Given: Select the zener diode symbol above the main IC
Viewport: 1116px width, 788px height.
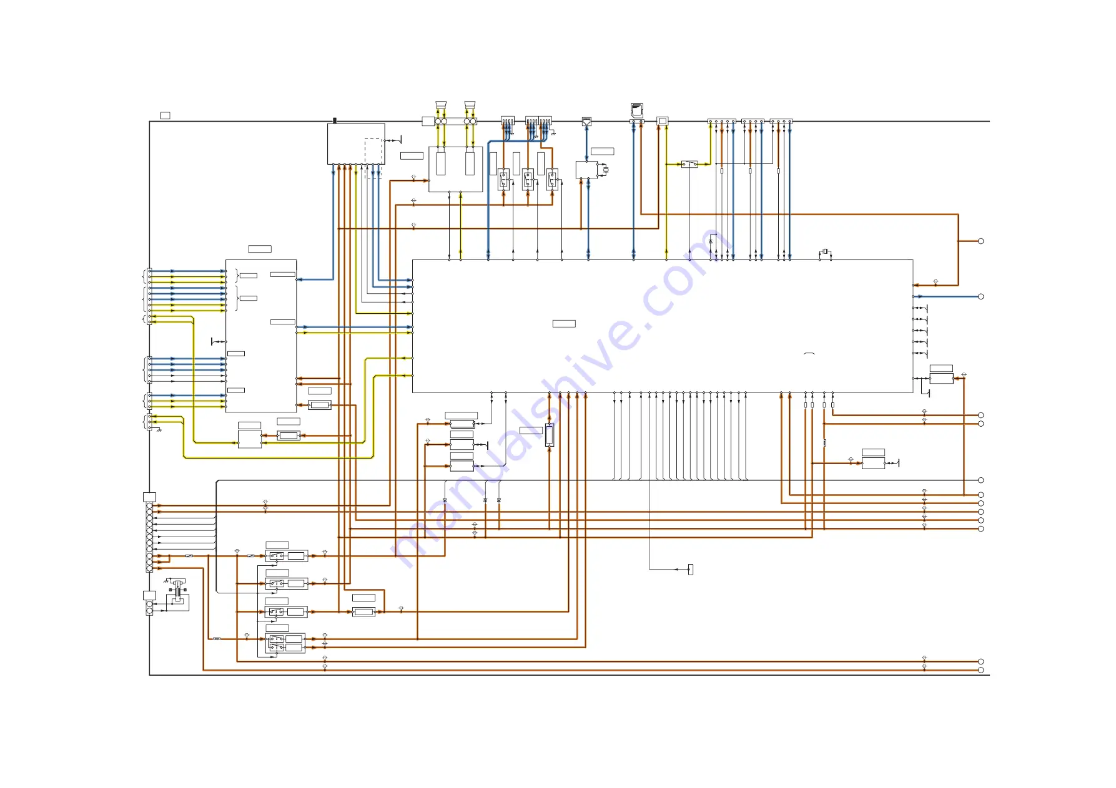Looking at the screenshot, I should pyautogui.click(x=711, y=241).
